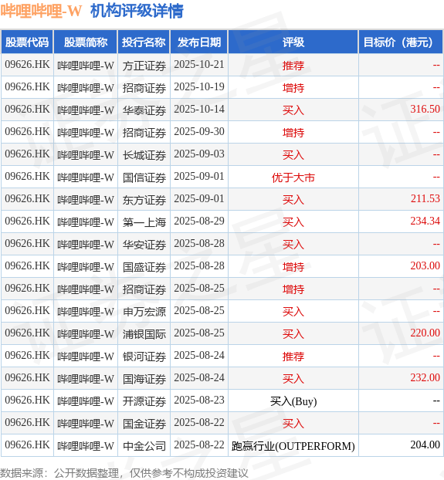
Task: Click the rating 优于大市
Action: tap(293, 177)
